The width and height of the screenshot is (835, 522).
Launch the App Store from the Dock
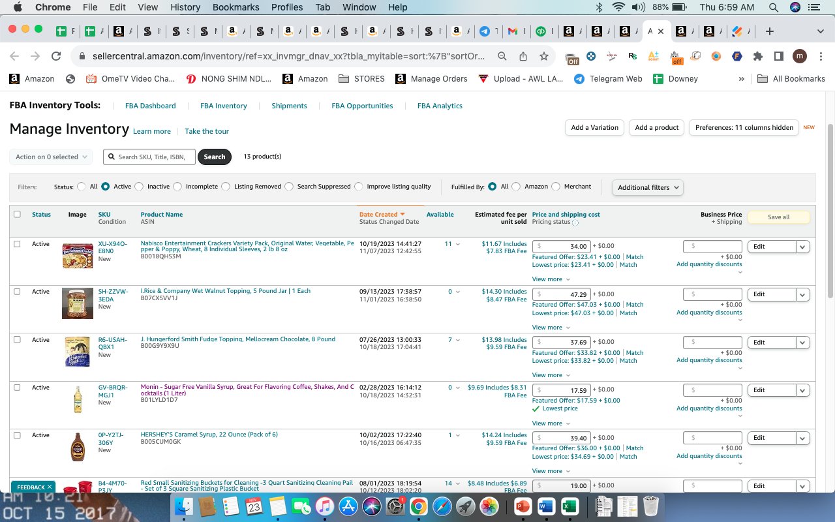(348, 506)
